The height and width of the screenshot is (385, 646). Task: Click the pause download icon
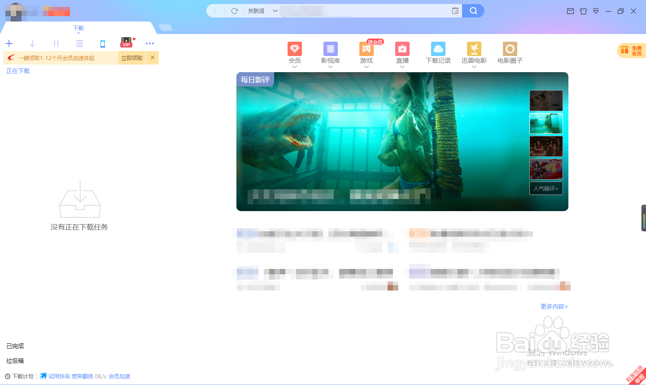[x=56, y=43]
